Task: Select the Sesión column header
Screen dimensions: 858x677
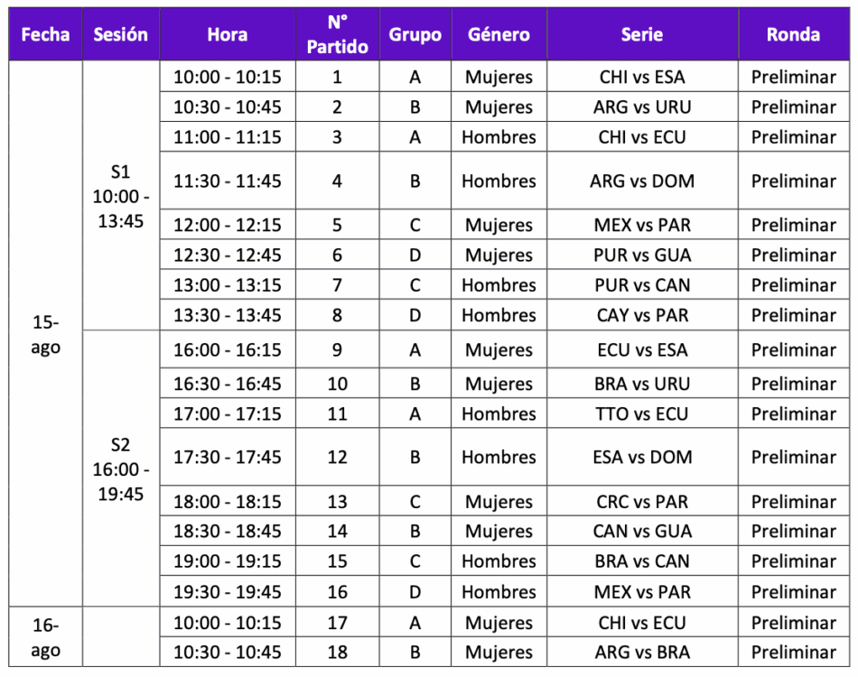Action: [120, 34]
